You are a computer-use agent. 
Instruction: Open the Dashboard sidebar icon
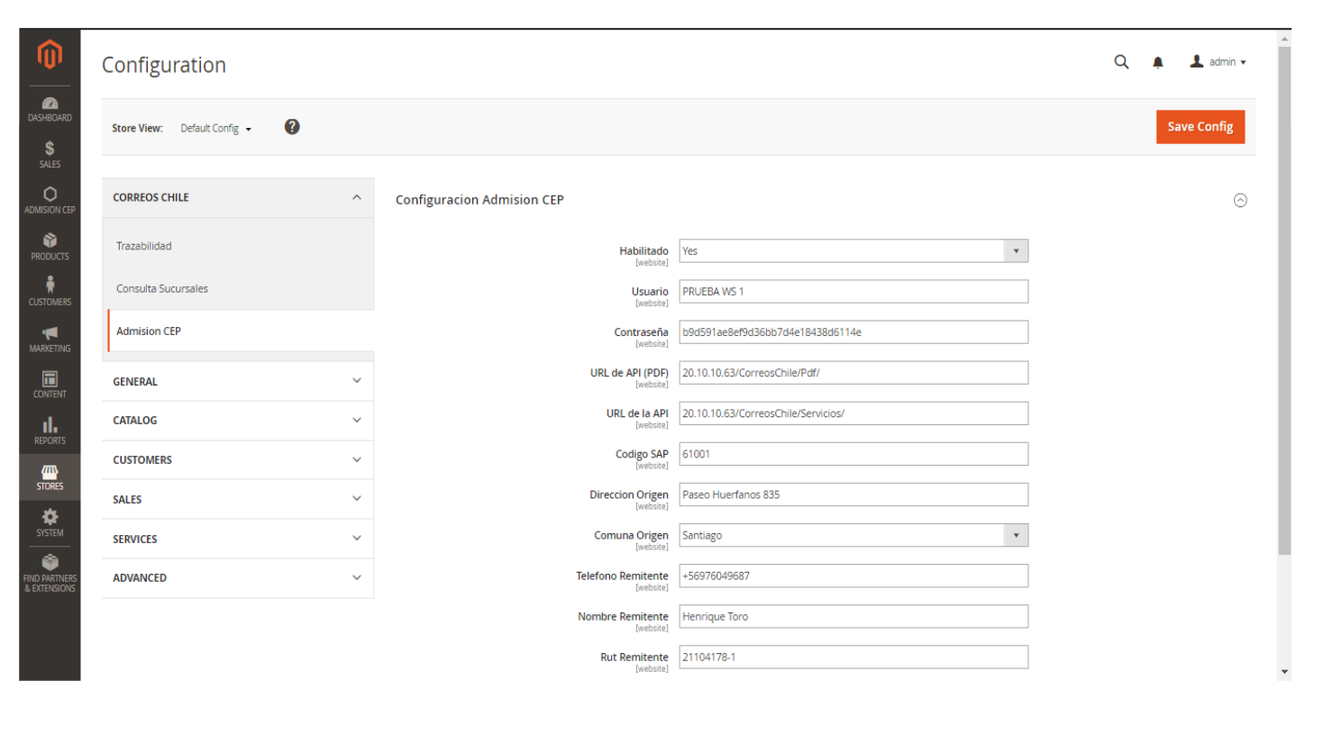50,109
